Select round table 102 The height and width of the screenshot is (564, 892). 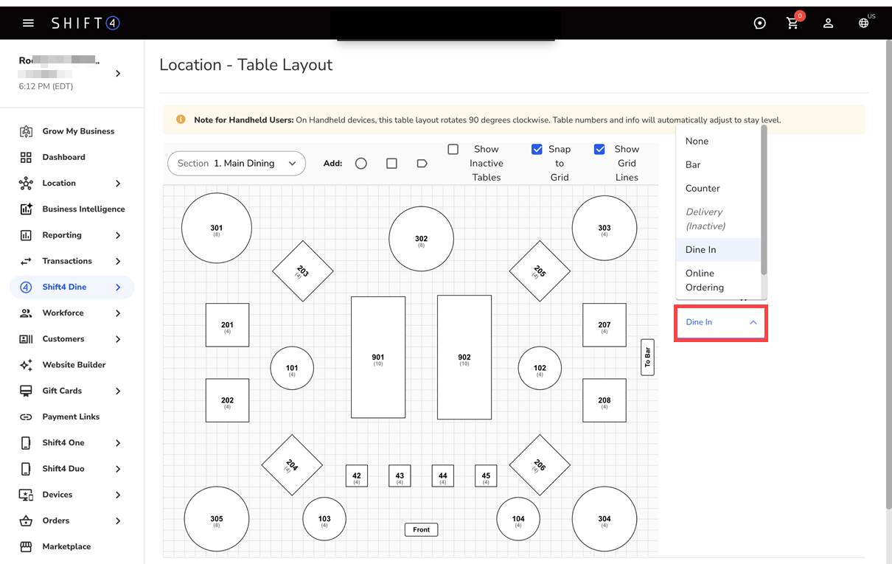pos(540,368)
